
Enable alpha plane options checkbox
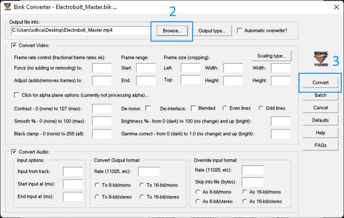(x=18, y=95)
